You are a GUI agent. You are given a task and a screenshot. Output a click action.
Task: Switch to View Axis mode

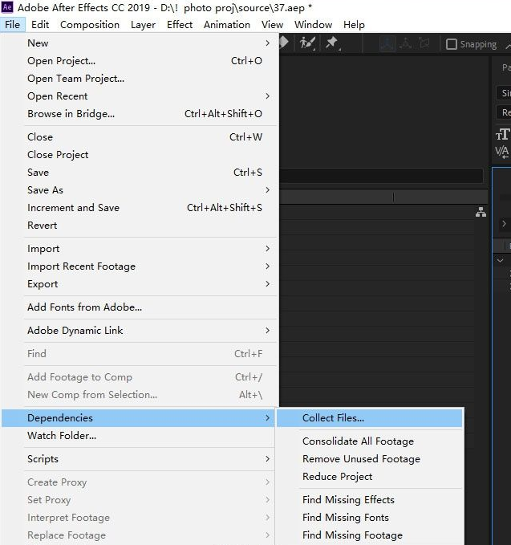coord(424,43)
